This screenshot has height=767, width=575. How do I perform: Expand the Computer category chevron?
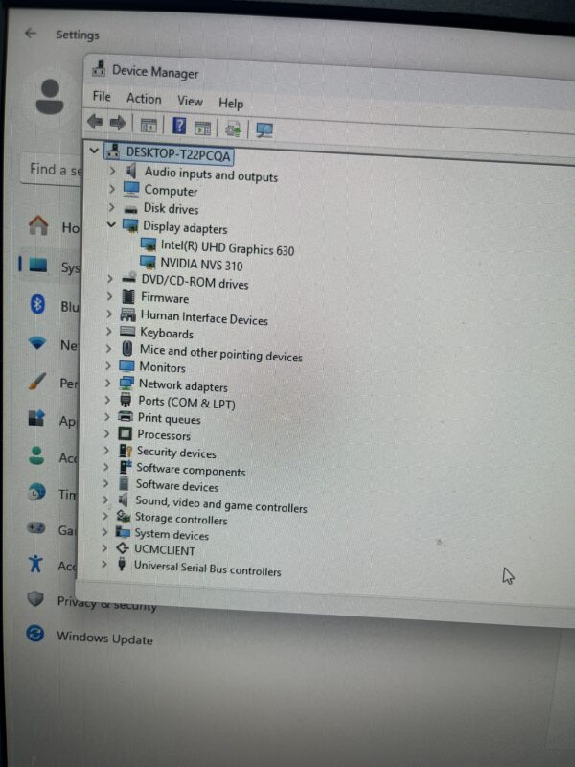pos(111,189)
